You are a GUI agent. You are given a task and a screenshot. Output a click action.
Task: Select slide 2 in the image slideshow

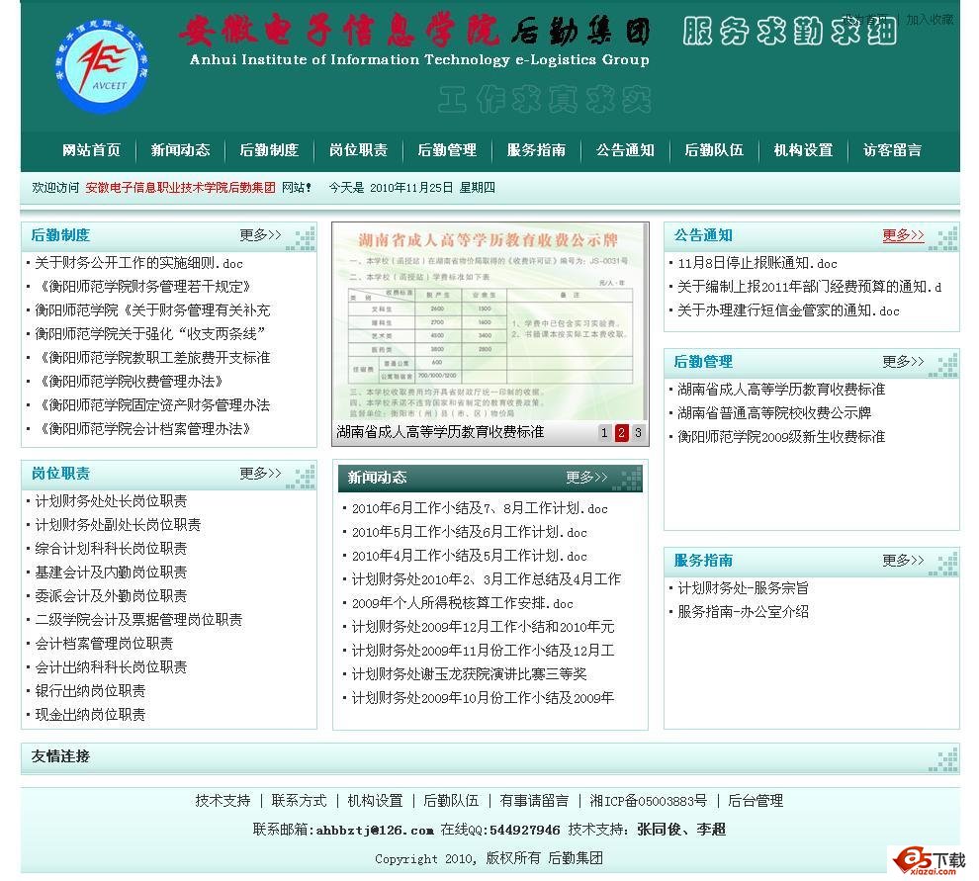621,432
